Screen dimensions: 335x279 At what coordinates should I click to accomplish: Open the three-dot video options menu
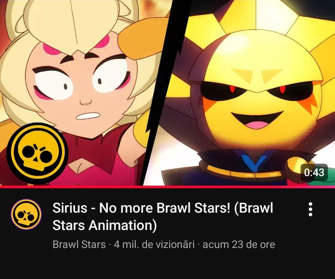(x=310, y=209)
